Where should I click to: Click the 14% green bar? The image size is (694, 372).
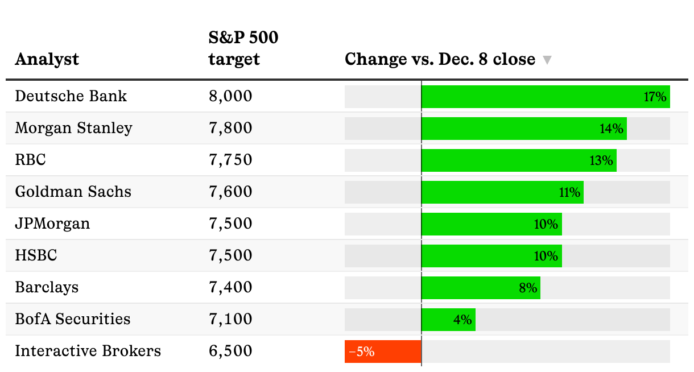(x=523, y=129)
